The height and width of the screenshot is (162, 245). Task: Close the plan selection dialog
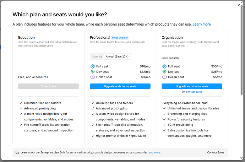[x=239, y=5]
